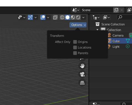
Task: Open the outliner editor type menu
Action: point(96,17)
